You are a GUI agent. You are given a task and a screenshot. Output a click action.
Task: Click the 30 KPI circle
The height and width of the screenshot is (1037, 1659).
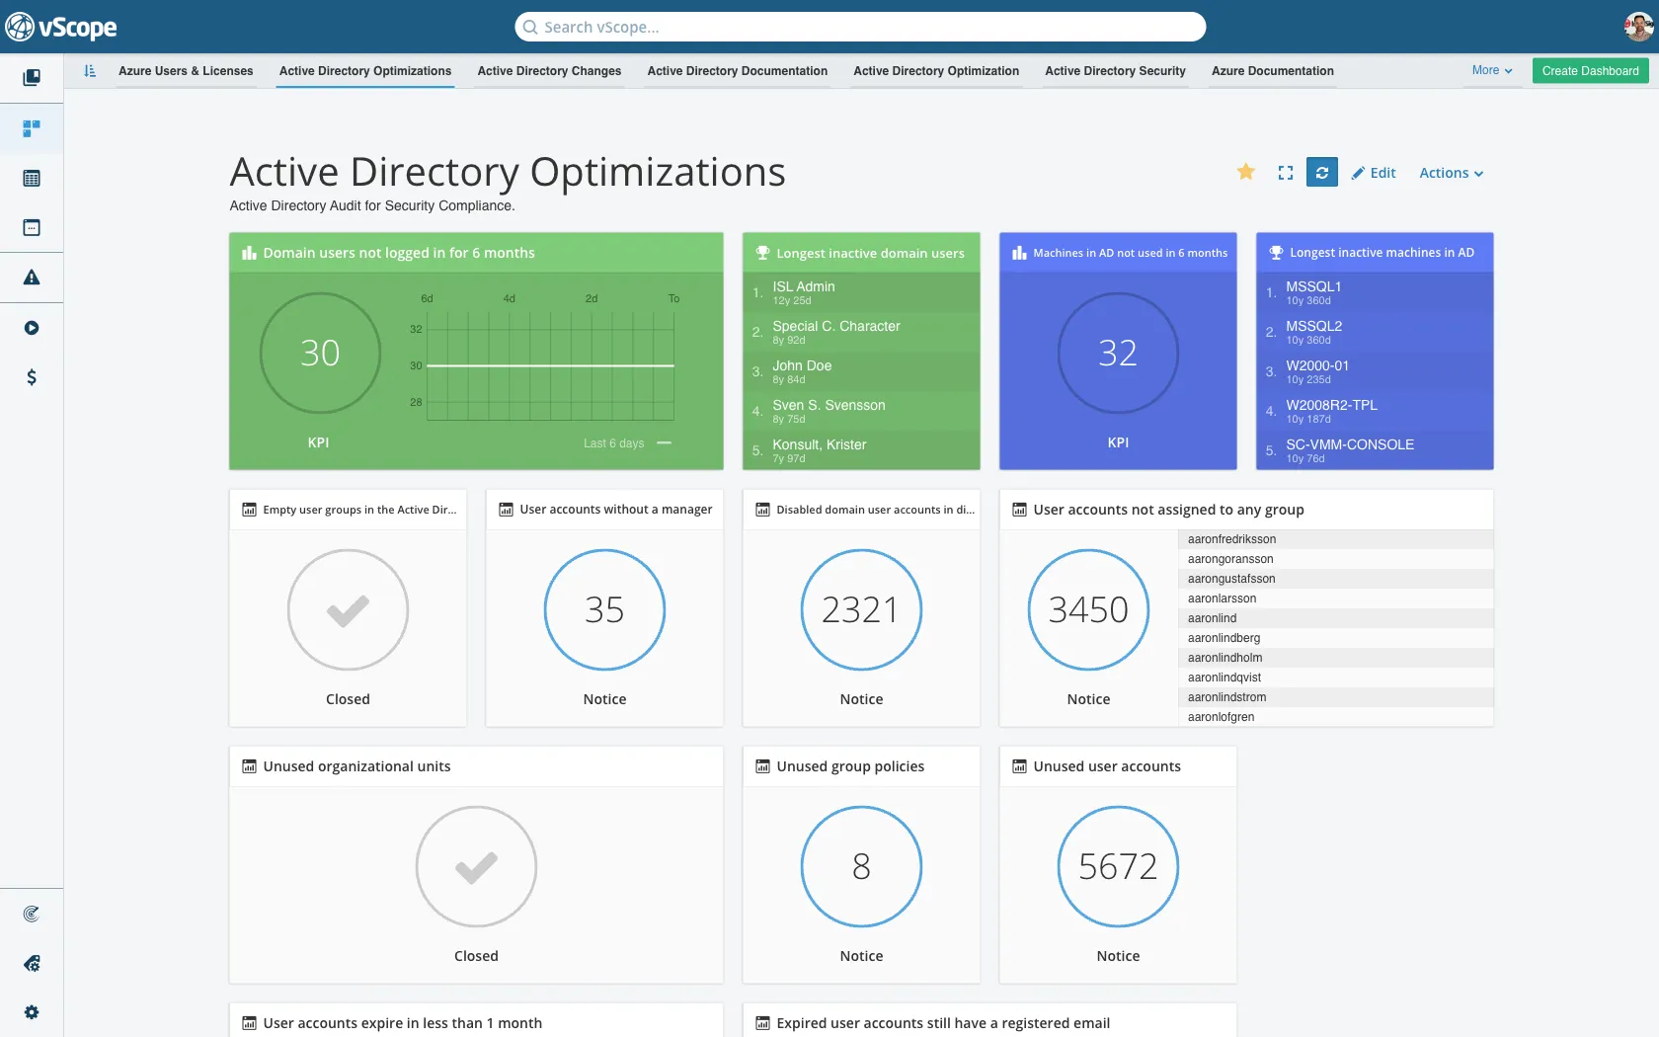pos(320,353)
